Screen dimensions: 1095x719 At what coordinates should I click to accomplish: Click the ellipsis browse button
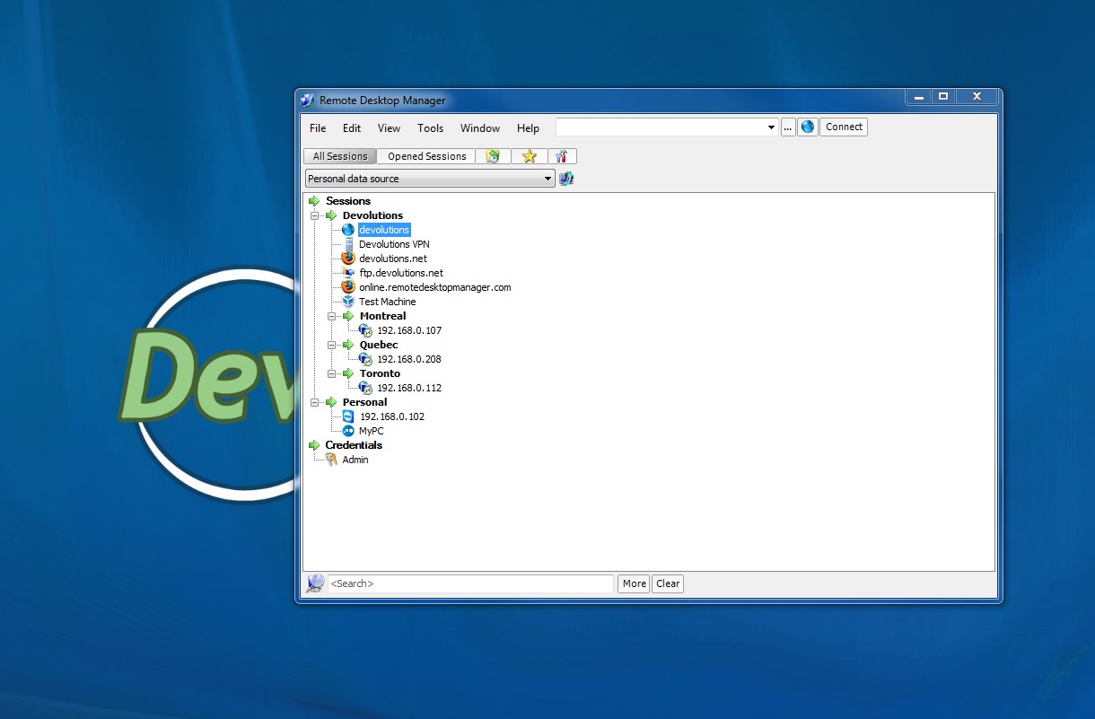click(x=788, y=127)
